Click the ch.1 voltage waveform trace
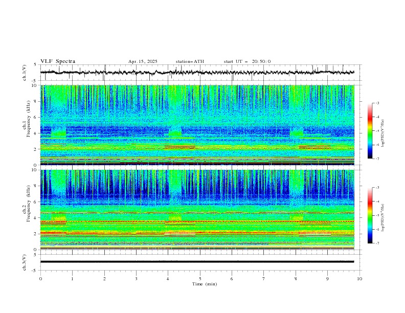Image resolution: width=405 pixels, height=313 pixels. coord(197,73)
